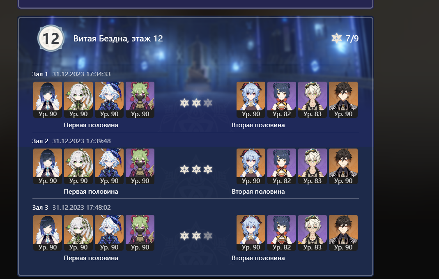
Task: Select Ganyu portrait in Зал 1 second half
Action: click(x=251, y=100)
